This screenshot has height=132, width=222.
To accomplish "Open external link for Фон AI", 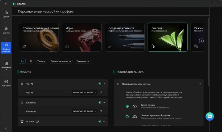I will [x=101, y=93].
